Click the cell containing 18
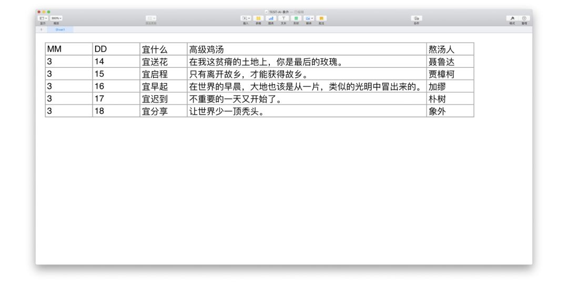 click(x=116, y=111)
